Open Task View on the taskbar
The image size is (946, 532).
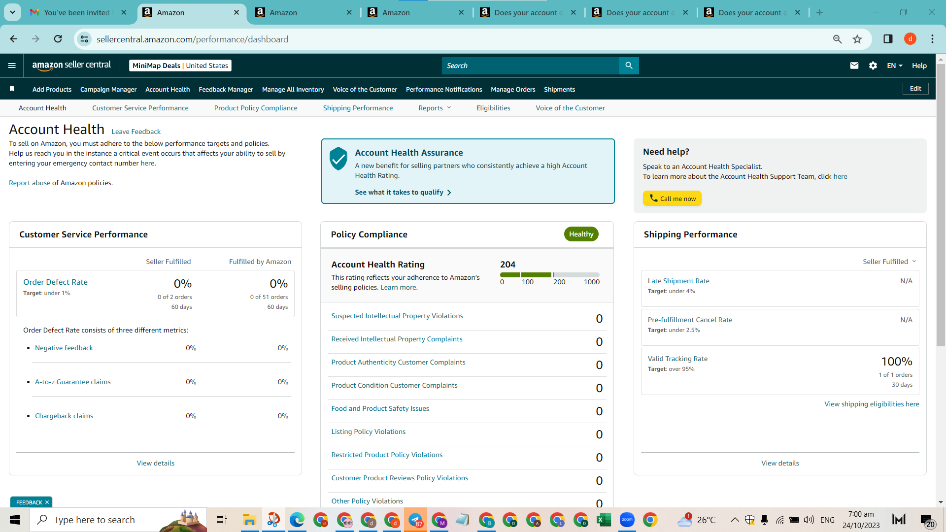coord(222,520)
